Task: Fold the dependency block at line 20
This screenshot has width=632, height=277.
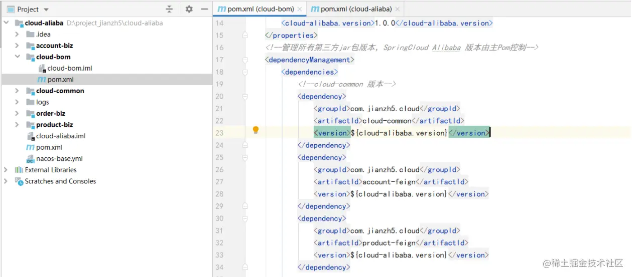Action: point(245,96)
